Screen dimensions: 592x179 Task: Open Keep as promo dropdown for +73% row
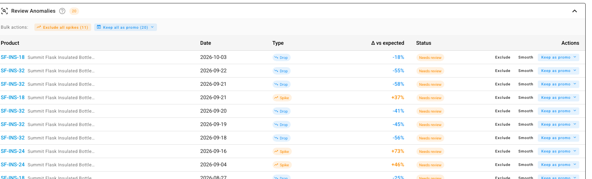pos(558,151)
